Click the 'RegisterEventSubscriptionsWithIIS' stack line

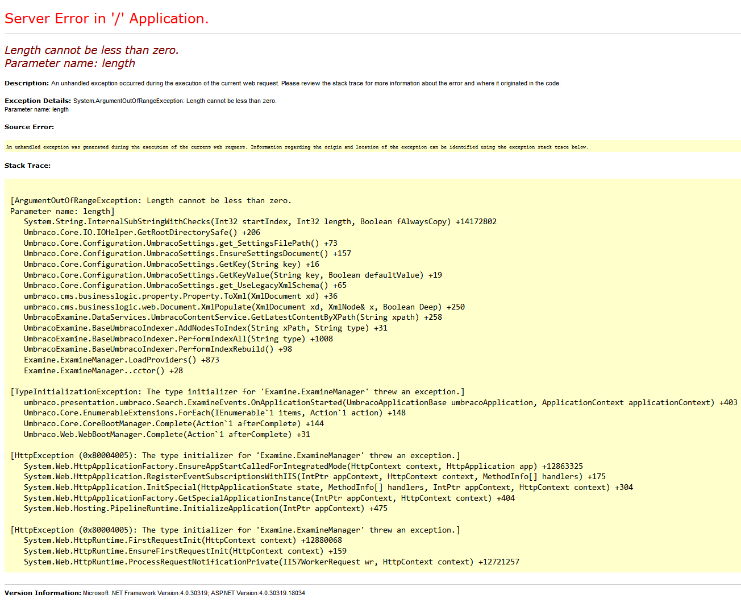(x=315, y=476)
